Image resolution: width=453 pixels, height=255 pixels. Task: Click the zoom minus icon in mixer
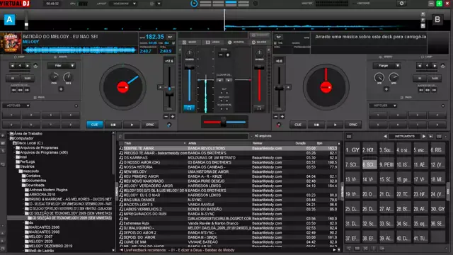pyautogui.click(x=220, y=55)
